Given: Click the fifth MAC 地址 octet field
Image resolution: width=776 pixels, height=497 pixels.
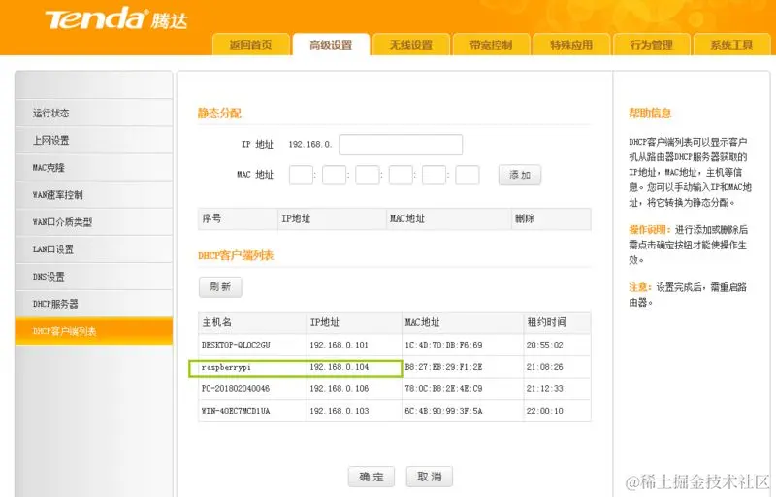Looking at the screenshot, I should [x=434, y=175].
